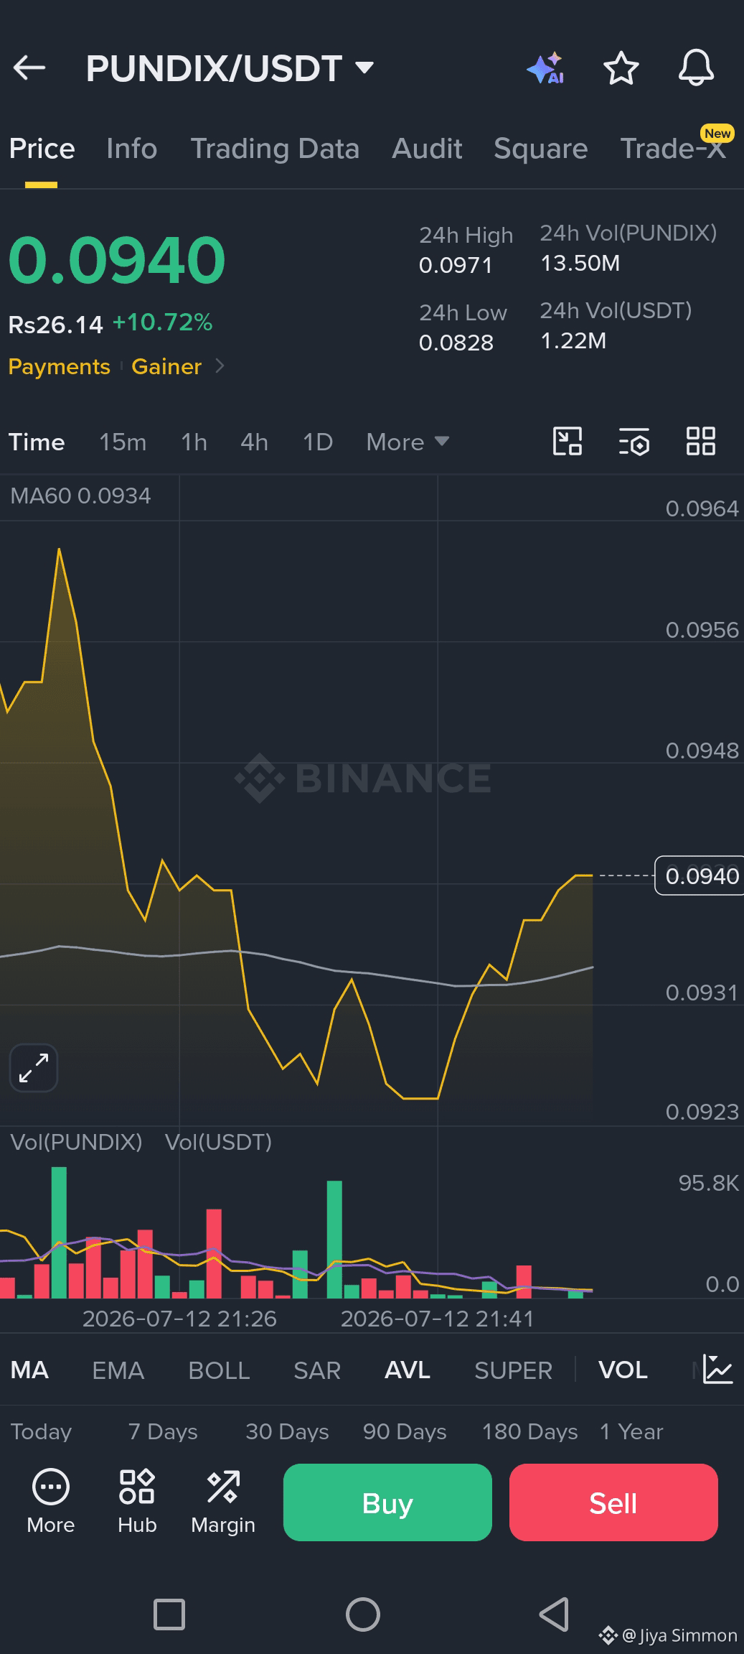Open PUNDIX/USDT pair selector dropdown

[230, 68]
